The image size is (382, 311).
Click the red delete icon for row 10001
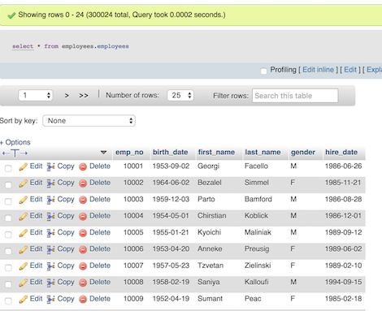[83, 166]
